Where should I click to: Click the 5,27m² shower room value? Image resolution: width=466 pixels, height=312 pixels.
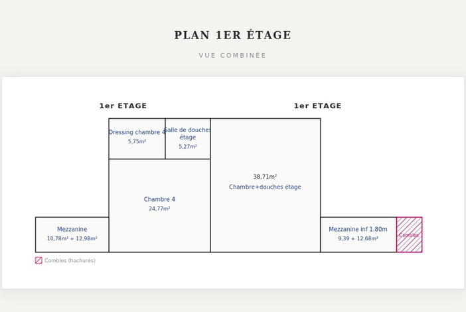point(188,147)
